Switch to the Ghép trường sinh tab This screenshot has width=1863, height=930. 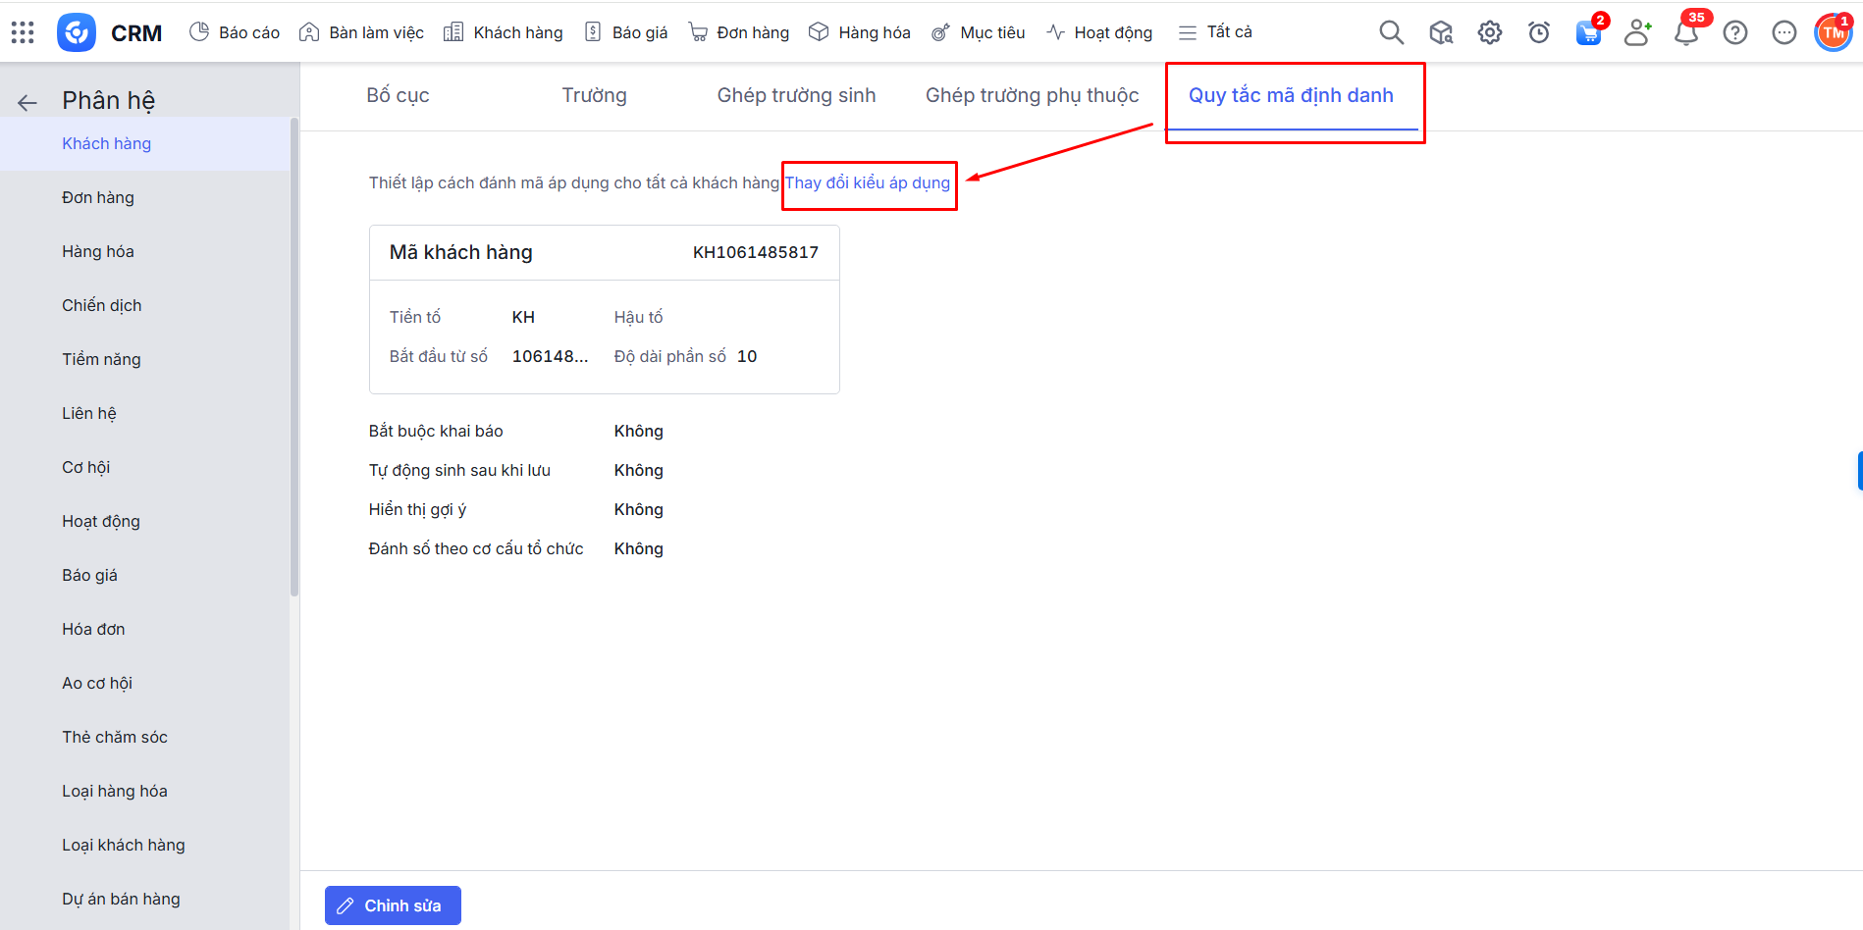pos(796,95)
